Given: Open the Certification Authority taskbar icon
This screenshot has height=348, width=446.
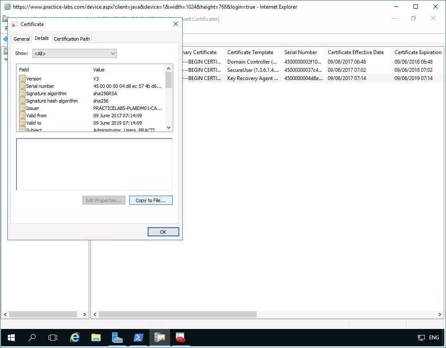Looking at the screenshot, I should pos(117,338).
